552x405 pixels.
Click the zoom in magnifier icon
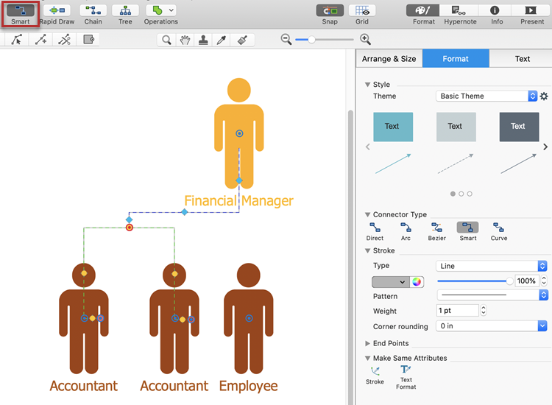pos(366,40)
